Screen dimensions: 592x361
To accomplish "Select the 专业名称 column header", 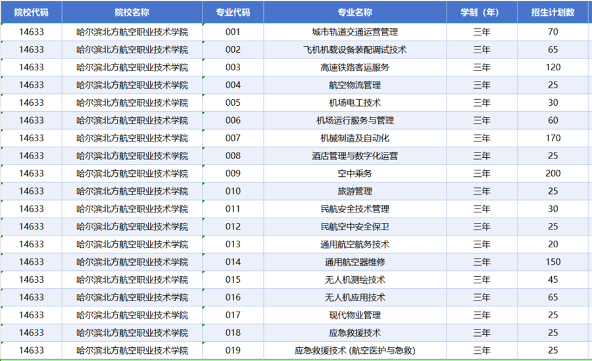I will click(355, 12).
